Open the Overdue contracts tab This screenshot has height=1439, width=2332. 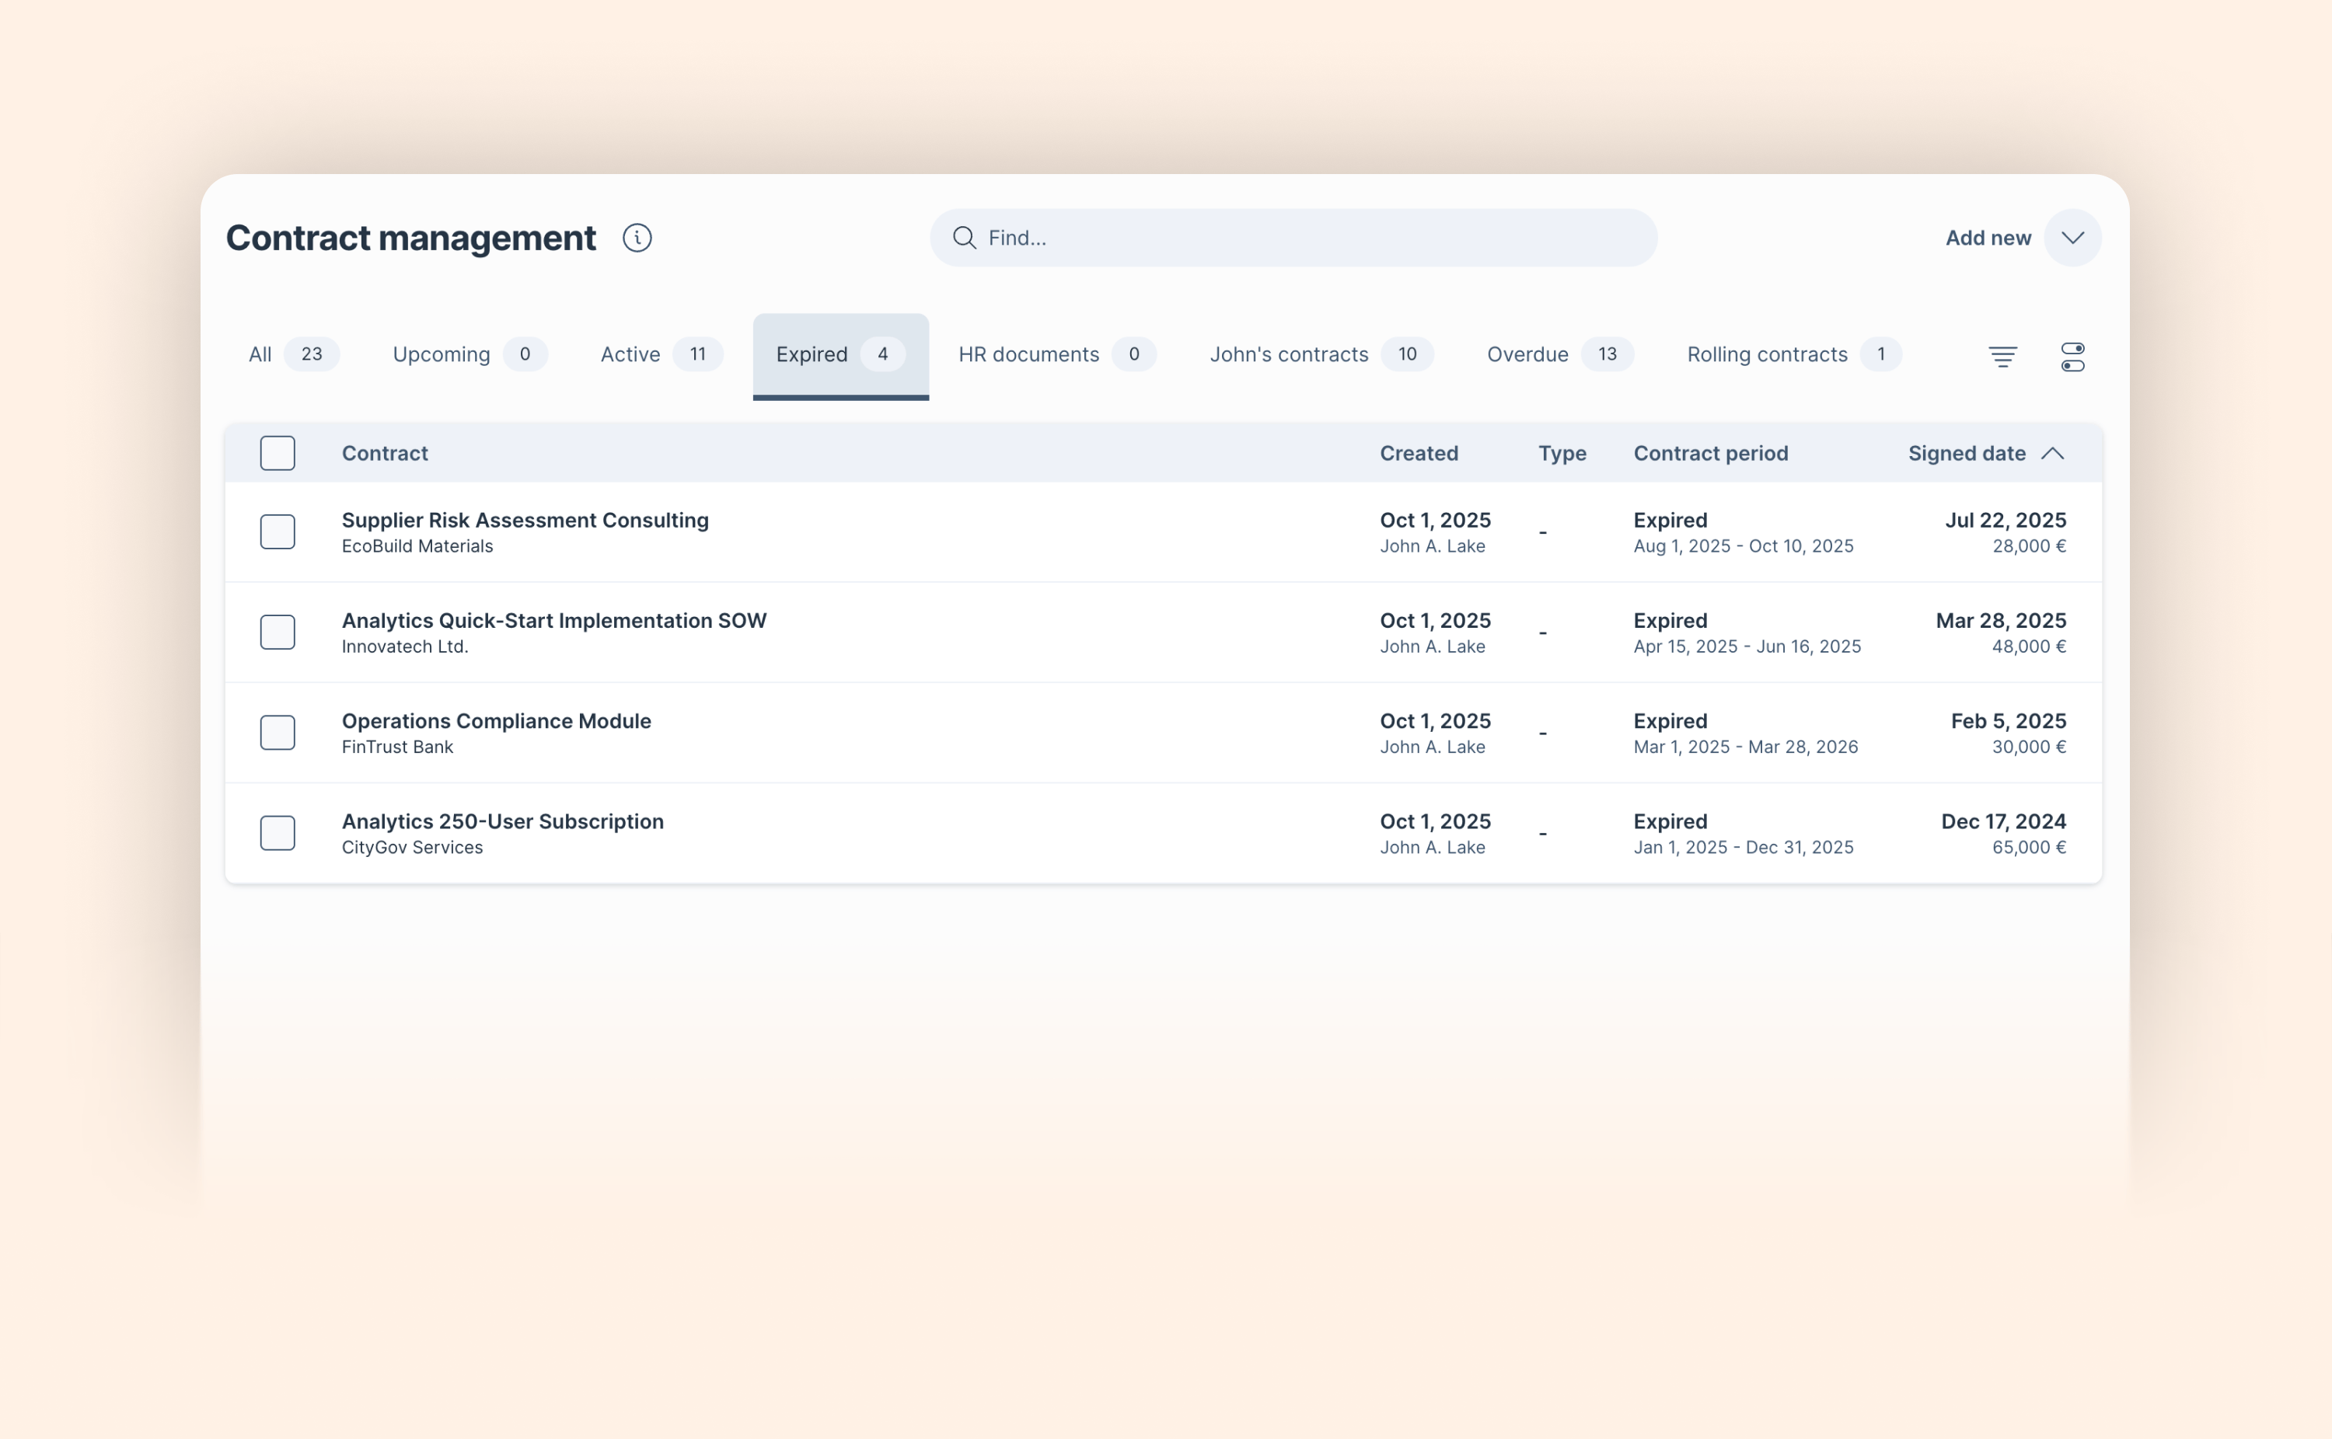click(1526, 354)
